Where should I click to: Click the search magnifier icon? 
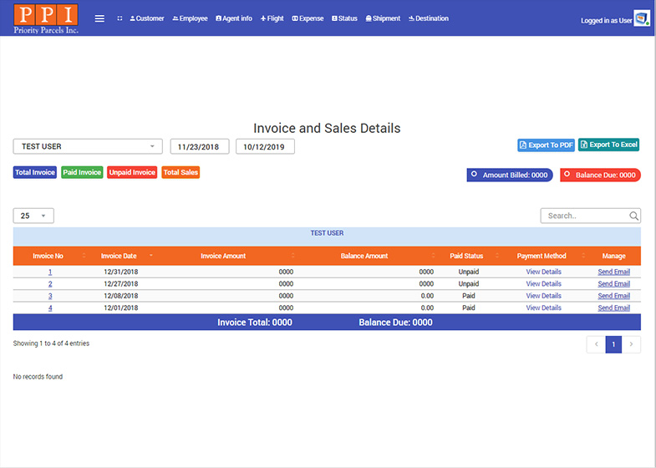tap(633, 216)
